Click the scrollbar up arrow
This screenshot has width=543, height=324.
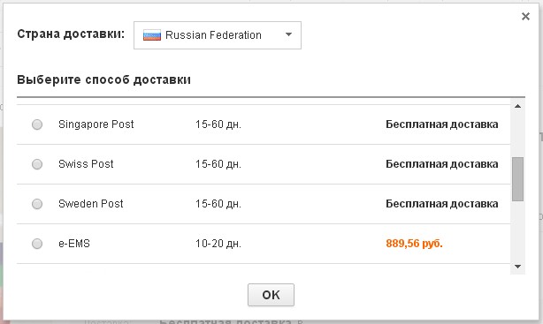coord(517,106)
